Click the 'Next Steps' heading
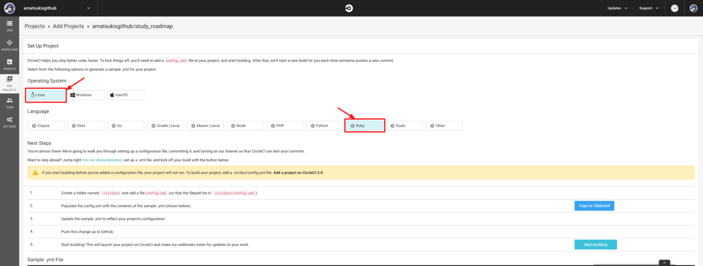 pos(40,143)
